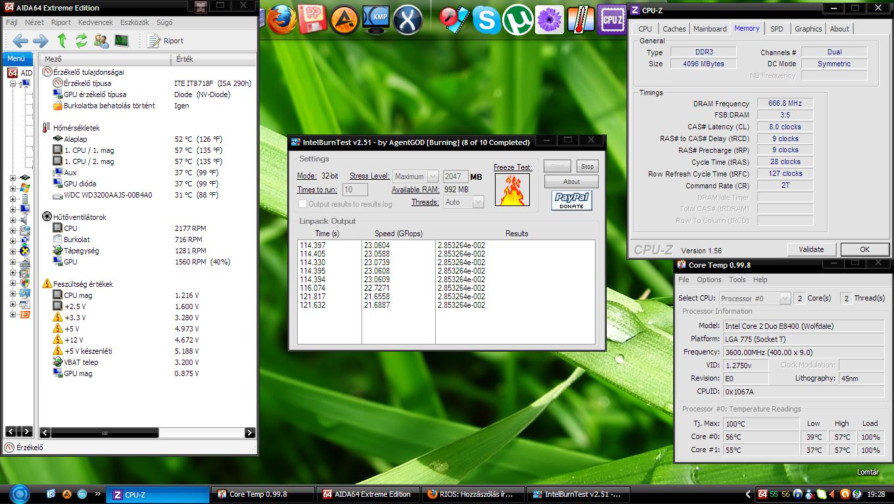894x504 pixels.
Task: Switch to the CPU tab in CPU-Z
Action: click(x=646, y=29)
